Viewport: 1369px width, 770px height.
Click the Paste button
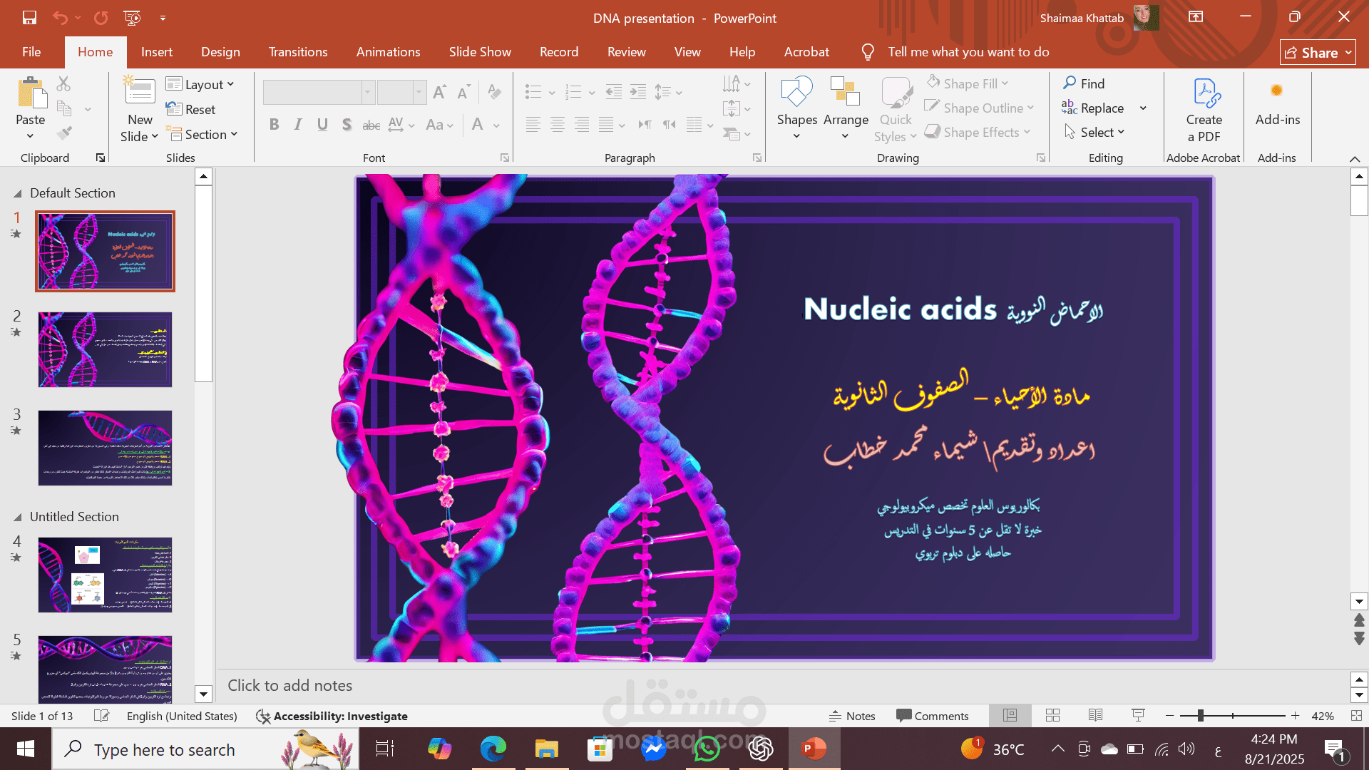pyautogui.click(x=31, y=109)
